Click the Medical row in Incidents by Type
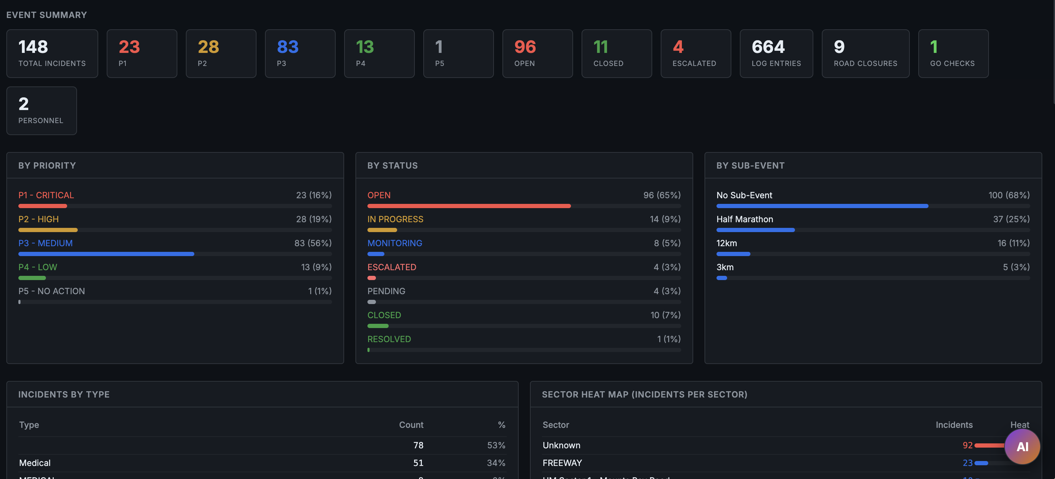 [262, 463]
